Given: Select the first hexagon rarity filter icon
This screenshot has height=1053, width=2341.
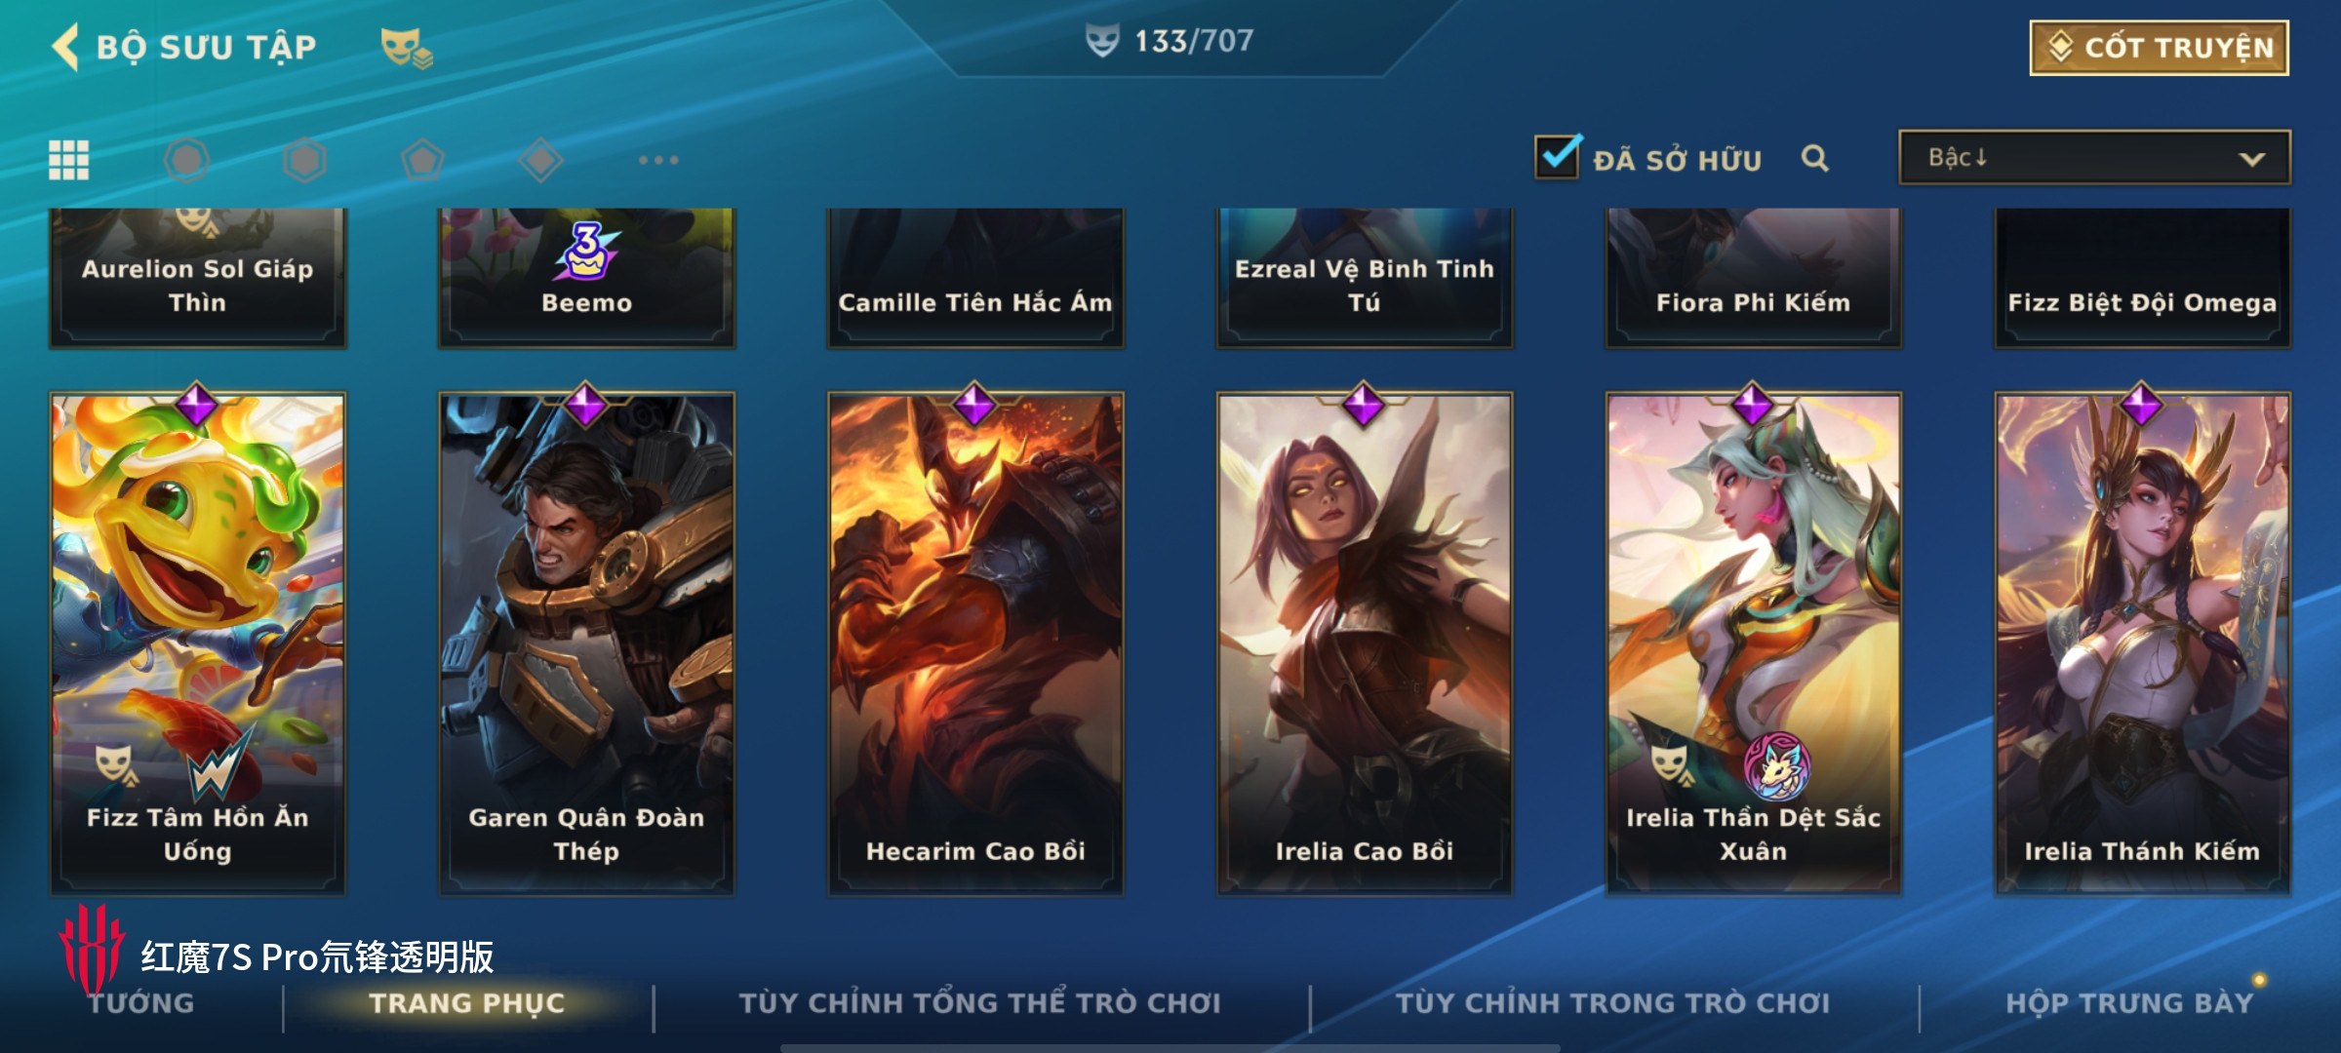Looking at the screenshot, I should click(186, 160).
